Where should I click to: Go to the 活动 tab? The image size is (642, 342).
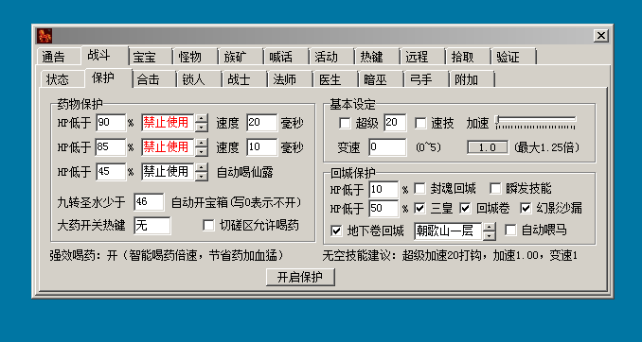coord(331,57)
